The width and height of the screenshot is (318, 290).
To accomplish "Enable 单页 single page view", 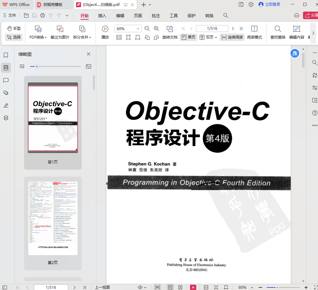I will [x=188, y=37].
